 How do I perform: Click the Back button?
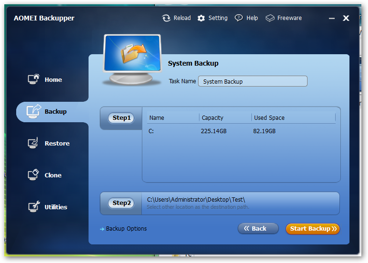pos(258,229)
